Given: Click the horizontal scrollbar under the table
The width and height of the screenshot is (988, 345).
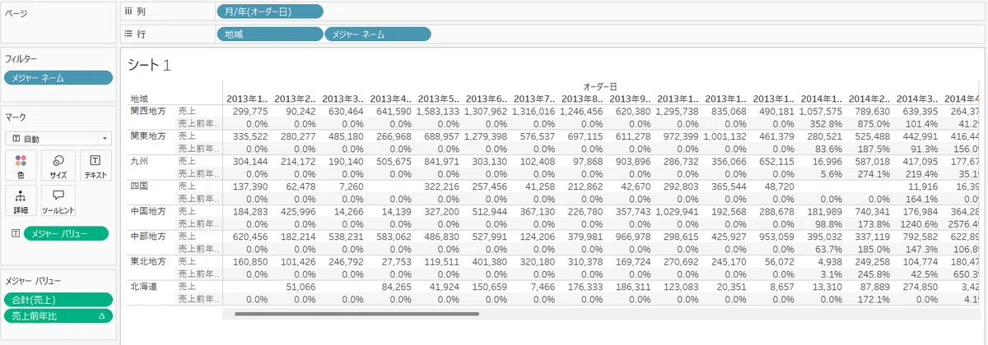Looking at the screenshot, I should [356, 313].
